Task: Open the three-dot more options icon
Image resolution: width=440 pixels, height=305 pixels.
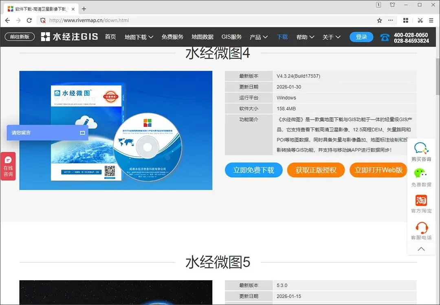Action: point(391,20)
